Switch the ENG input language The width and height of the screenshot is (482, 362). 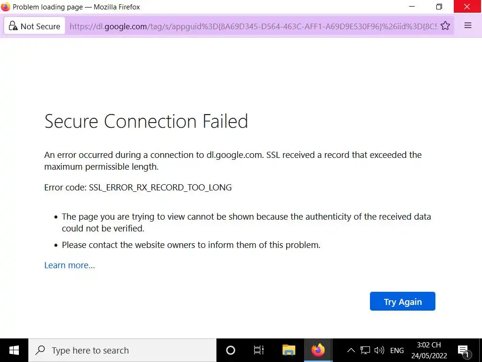point(397,350)
